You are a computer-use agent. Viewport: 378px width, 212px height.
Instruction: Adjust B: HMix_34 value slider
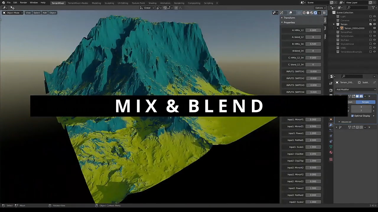point(313,44)
